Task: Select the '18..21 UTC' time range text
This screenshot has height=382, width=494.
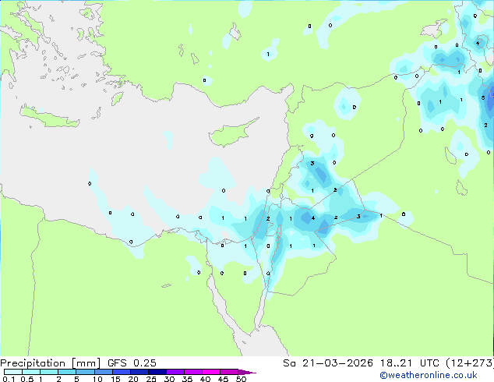Action: coord(409,363)
